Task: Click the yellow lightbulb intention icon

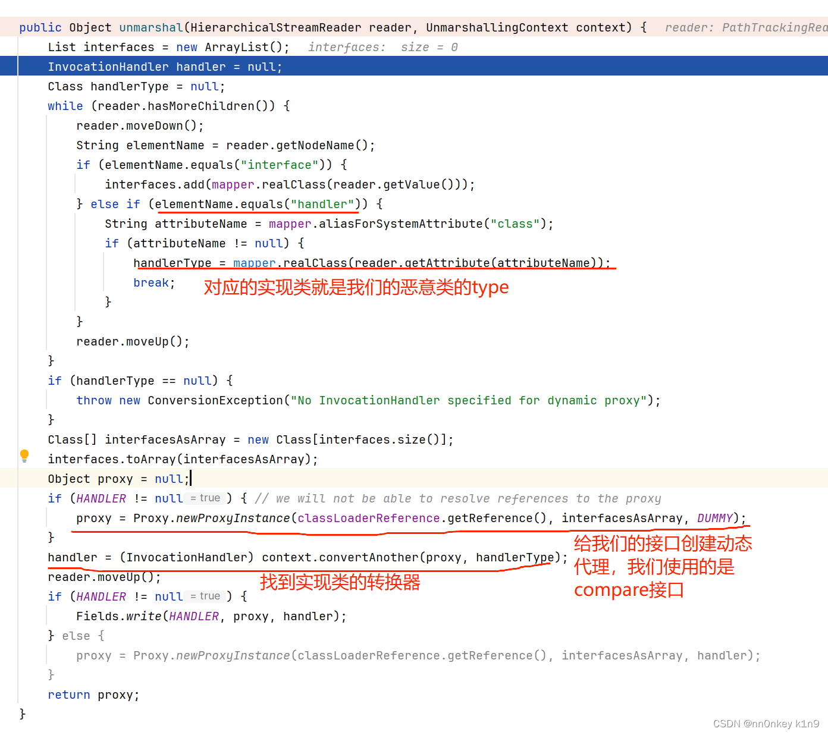Action: 24,456
